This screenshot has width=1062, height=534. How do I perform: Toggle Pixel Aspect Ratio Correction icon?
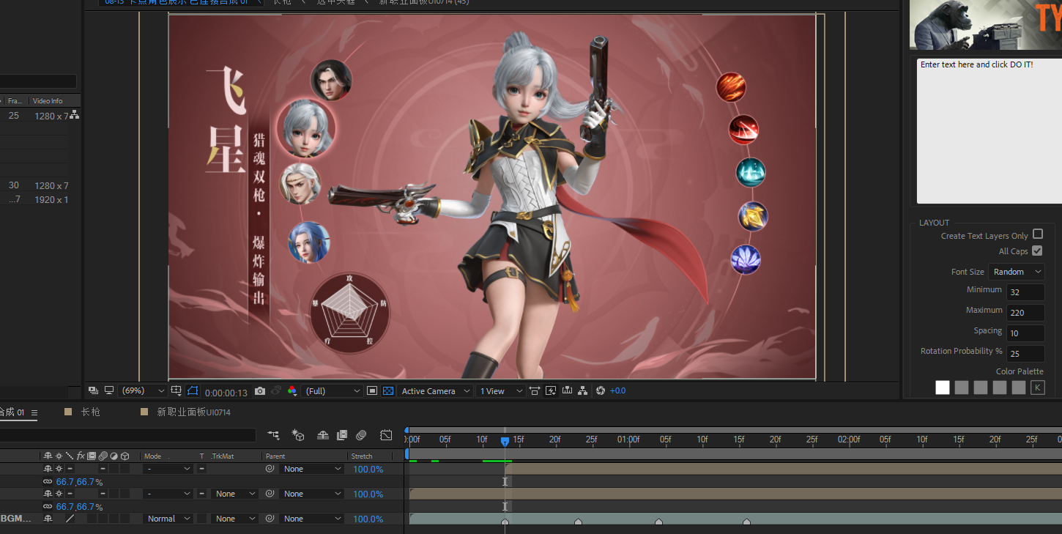click(x=535, y=391)
